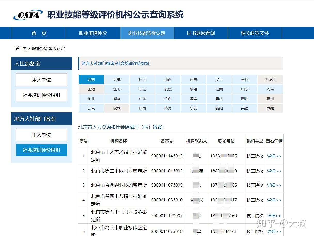This screenshot has width=314, height=236.
Task: Open 详细 for 北京市第五十一职业技能鉴定所
Action: click(x=274, y=216)
